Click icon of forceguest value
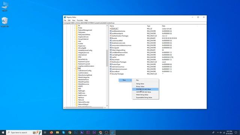This screenshot has height=135, width=240. tap(111, 48)
